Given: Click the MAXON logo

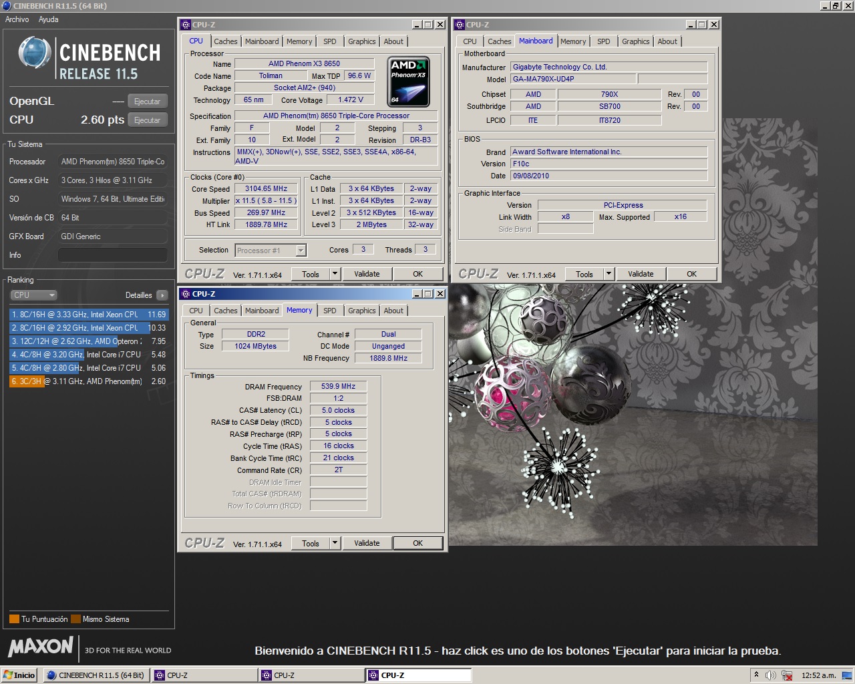Looking at the screenshot, I should pos(41,647).
